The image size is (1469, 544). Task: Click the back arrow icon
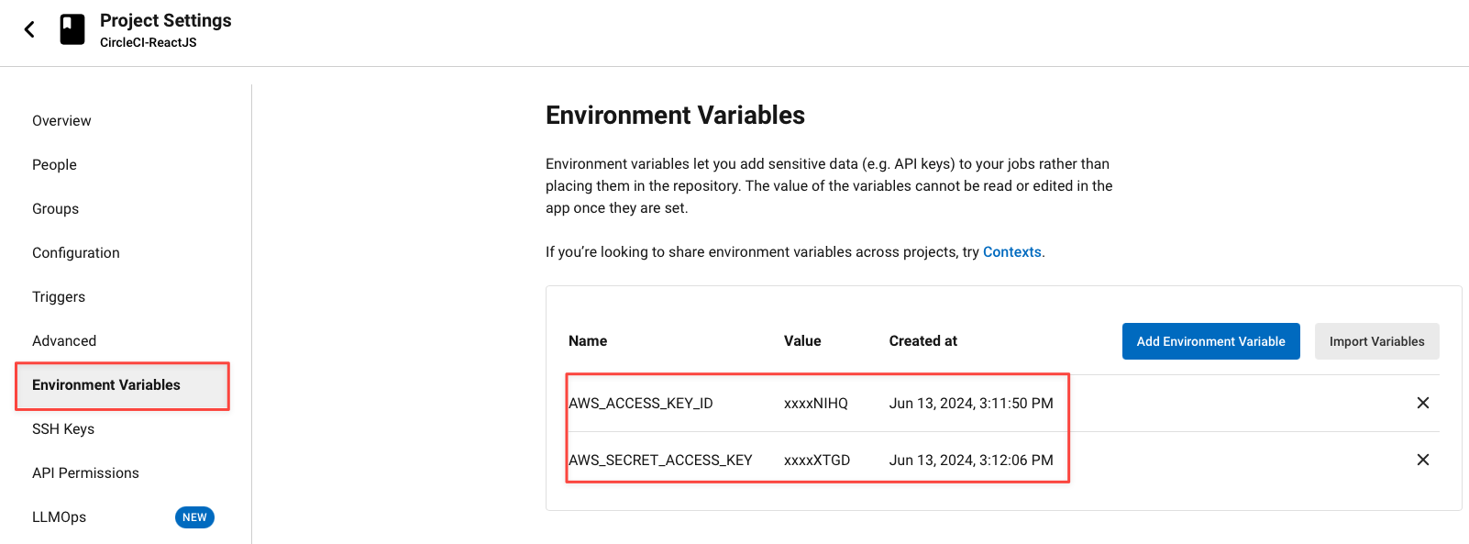coord(29,29)
